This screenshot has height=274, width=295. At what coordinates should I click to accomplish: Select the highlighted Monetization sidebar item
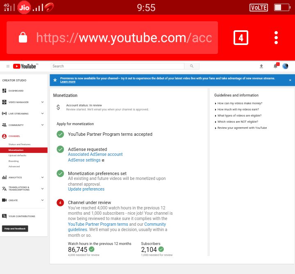(x=24, y=150)
